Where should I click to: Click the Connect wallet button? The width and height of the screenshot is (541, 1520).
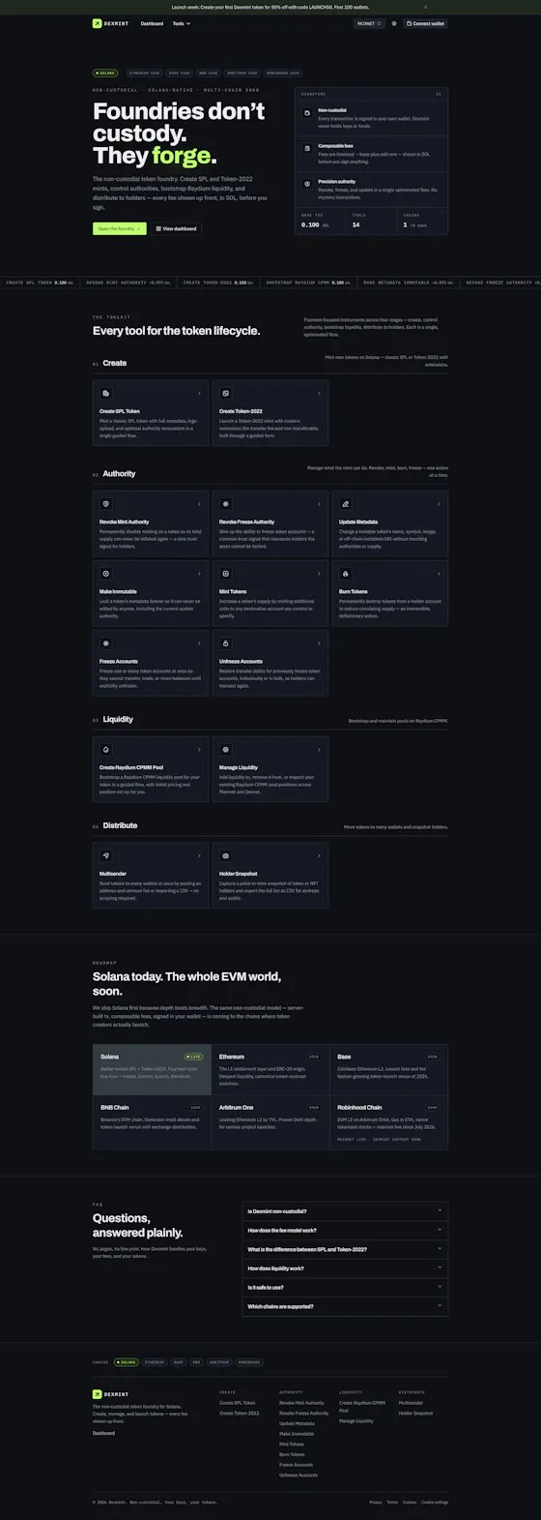pyautogui.click(x=426, y=23)
